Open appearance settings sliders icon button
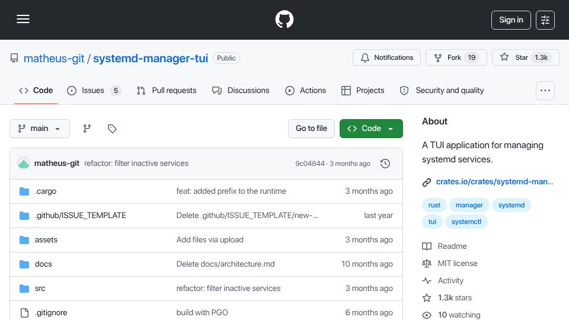569x320 pixels. tap(545, 20)
